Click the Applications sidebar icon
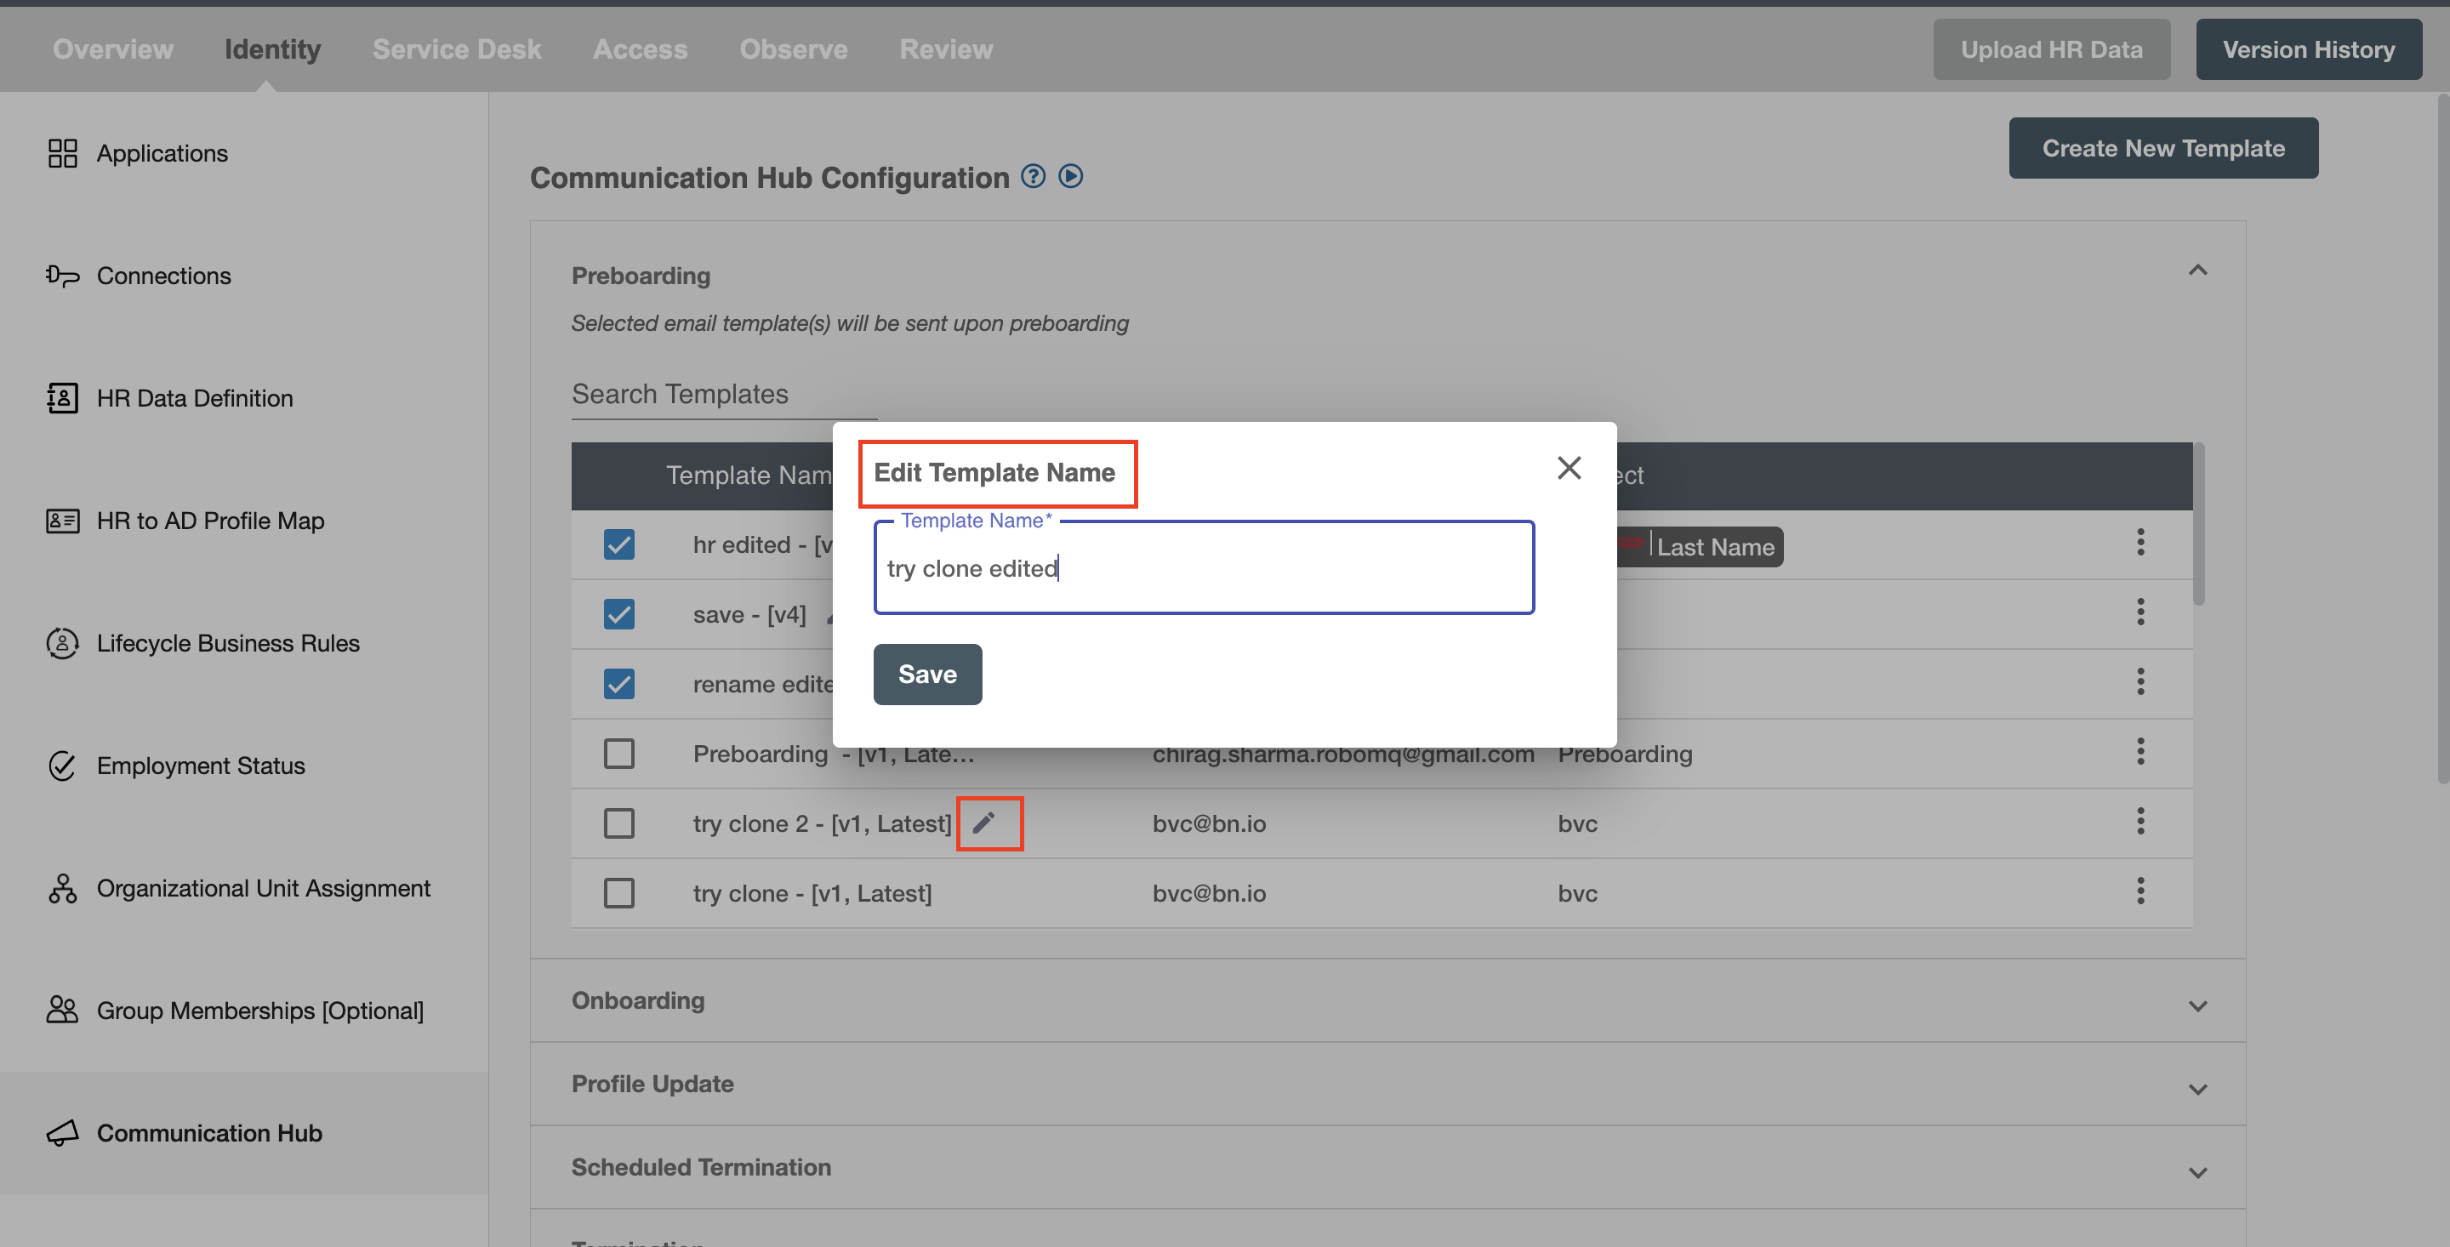This screenshot has width=2450, height=1247. pos(62,154)
